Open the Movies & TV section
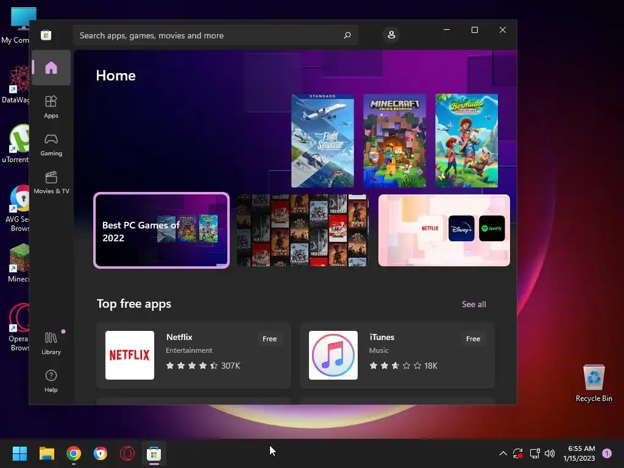The image size is (624, 468). [x=51, y=182]
